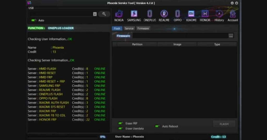Screen dimensions: 267x140
Task: Show the History panel
Action: coord(219,16)
